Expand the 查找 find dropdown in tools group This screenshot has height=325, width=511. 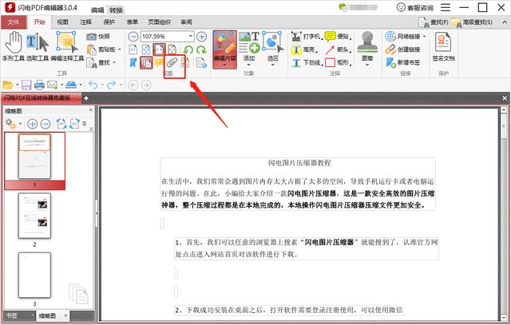click(114, 62)
